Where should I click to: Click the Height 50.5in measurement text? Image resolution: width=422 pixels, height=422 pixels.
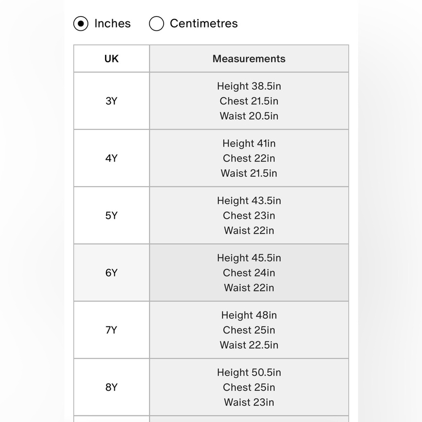249,373
